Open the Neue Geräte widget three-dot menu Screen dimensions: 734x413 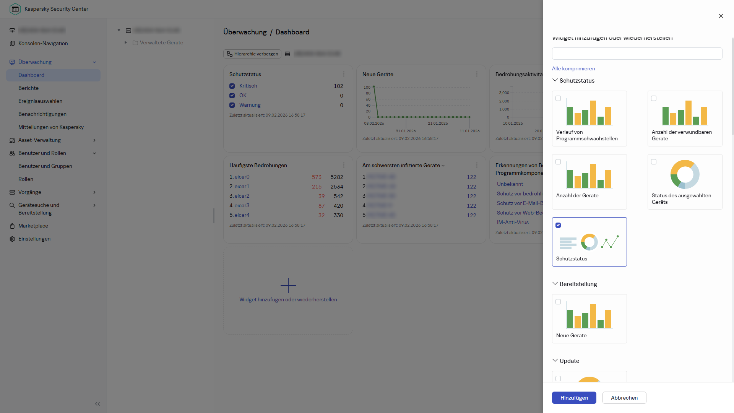coord(477,74)
